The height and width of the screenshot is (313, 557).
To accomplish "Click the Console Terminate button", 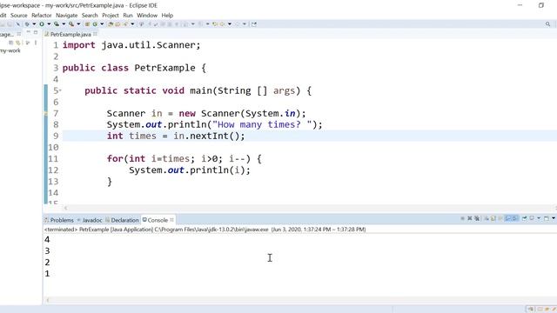I will coord(462,218).
